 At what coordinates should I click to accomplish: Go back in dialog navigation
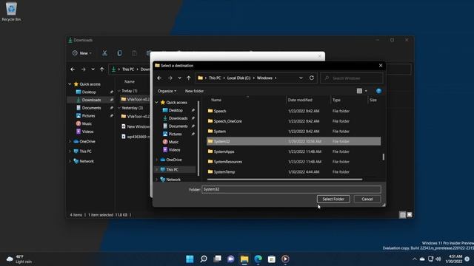click(159, 78)
